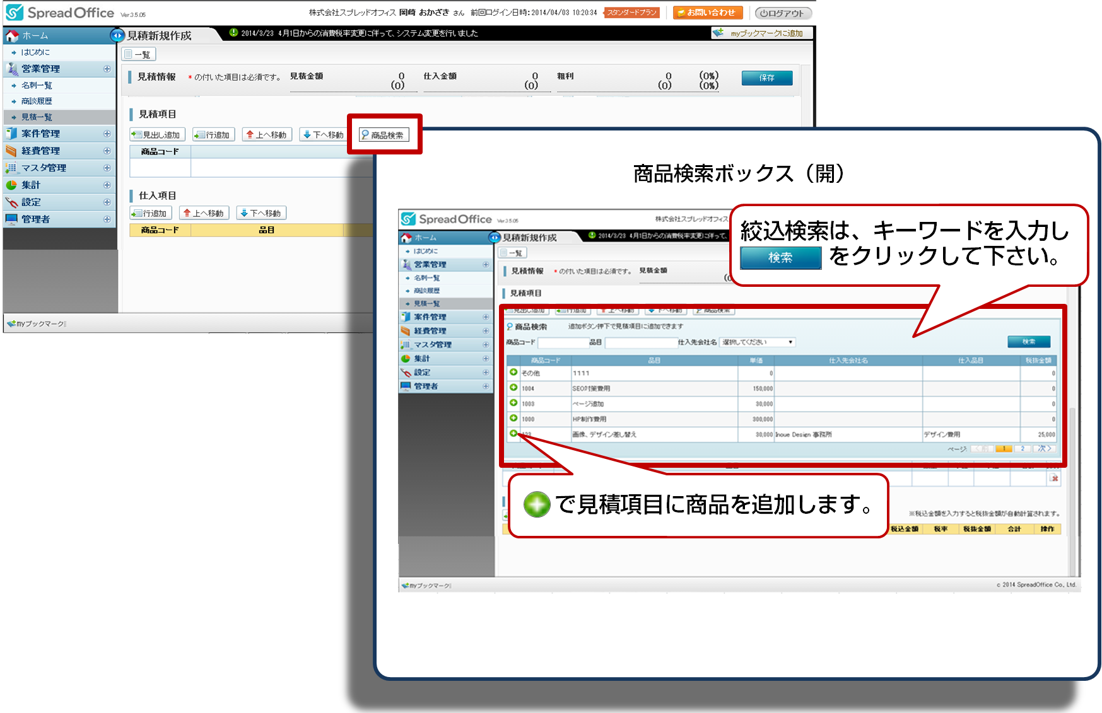
Task: Click current page 1 in the pager
Action: tap(1004, 449)
